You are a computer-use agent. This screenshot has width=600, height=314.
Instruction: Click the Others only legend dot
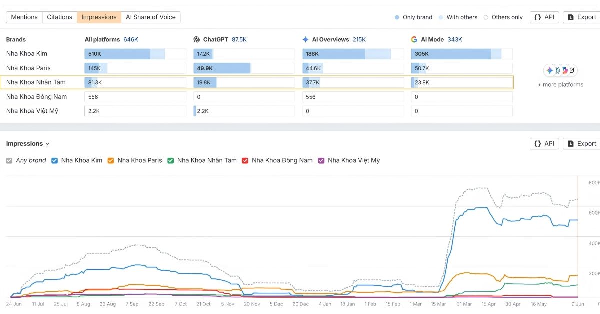486,17
